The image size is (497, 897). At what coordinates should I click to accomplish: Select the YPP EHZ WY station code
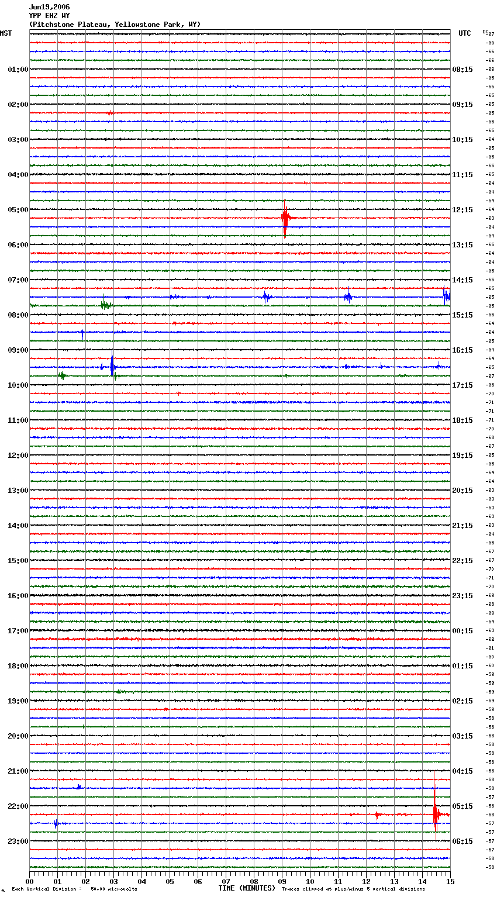point(49,16)
